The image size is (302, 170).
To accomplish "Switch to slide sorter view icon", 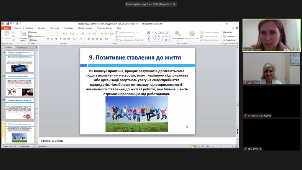I will point(196,146).
